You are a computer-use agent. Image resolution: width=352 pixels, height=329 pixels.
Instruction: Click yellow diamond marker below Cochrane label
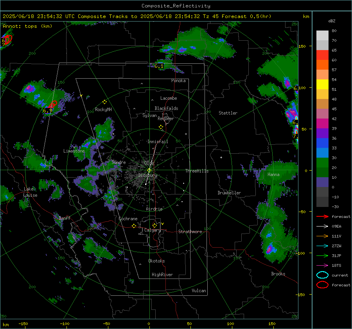click(x=134, y=226)
